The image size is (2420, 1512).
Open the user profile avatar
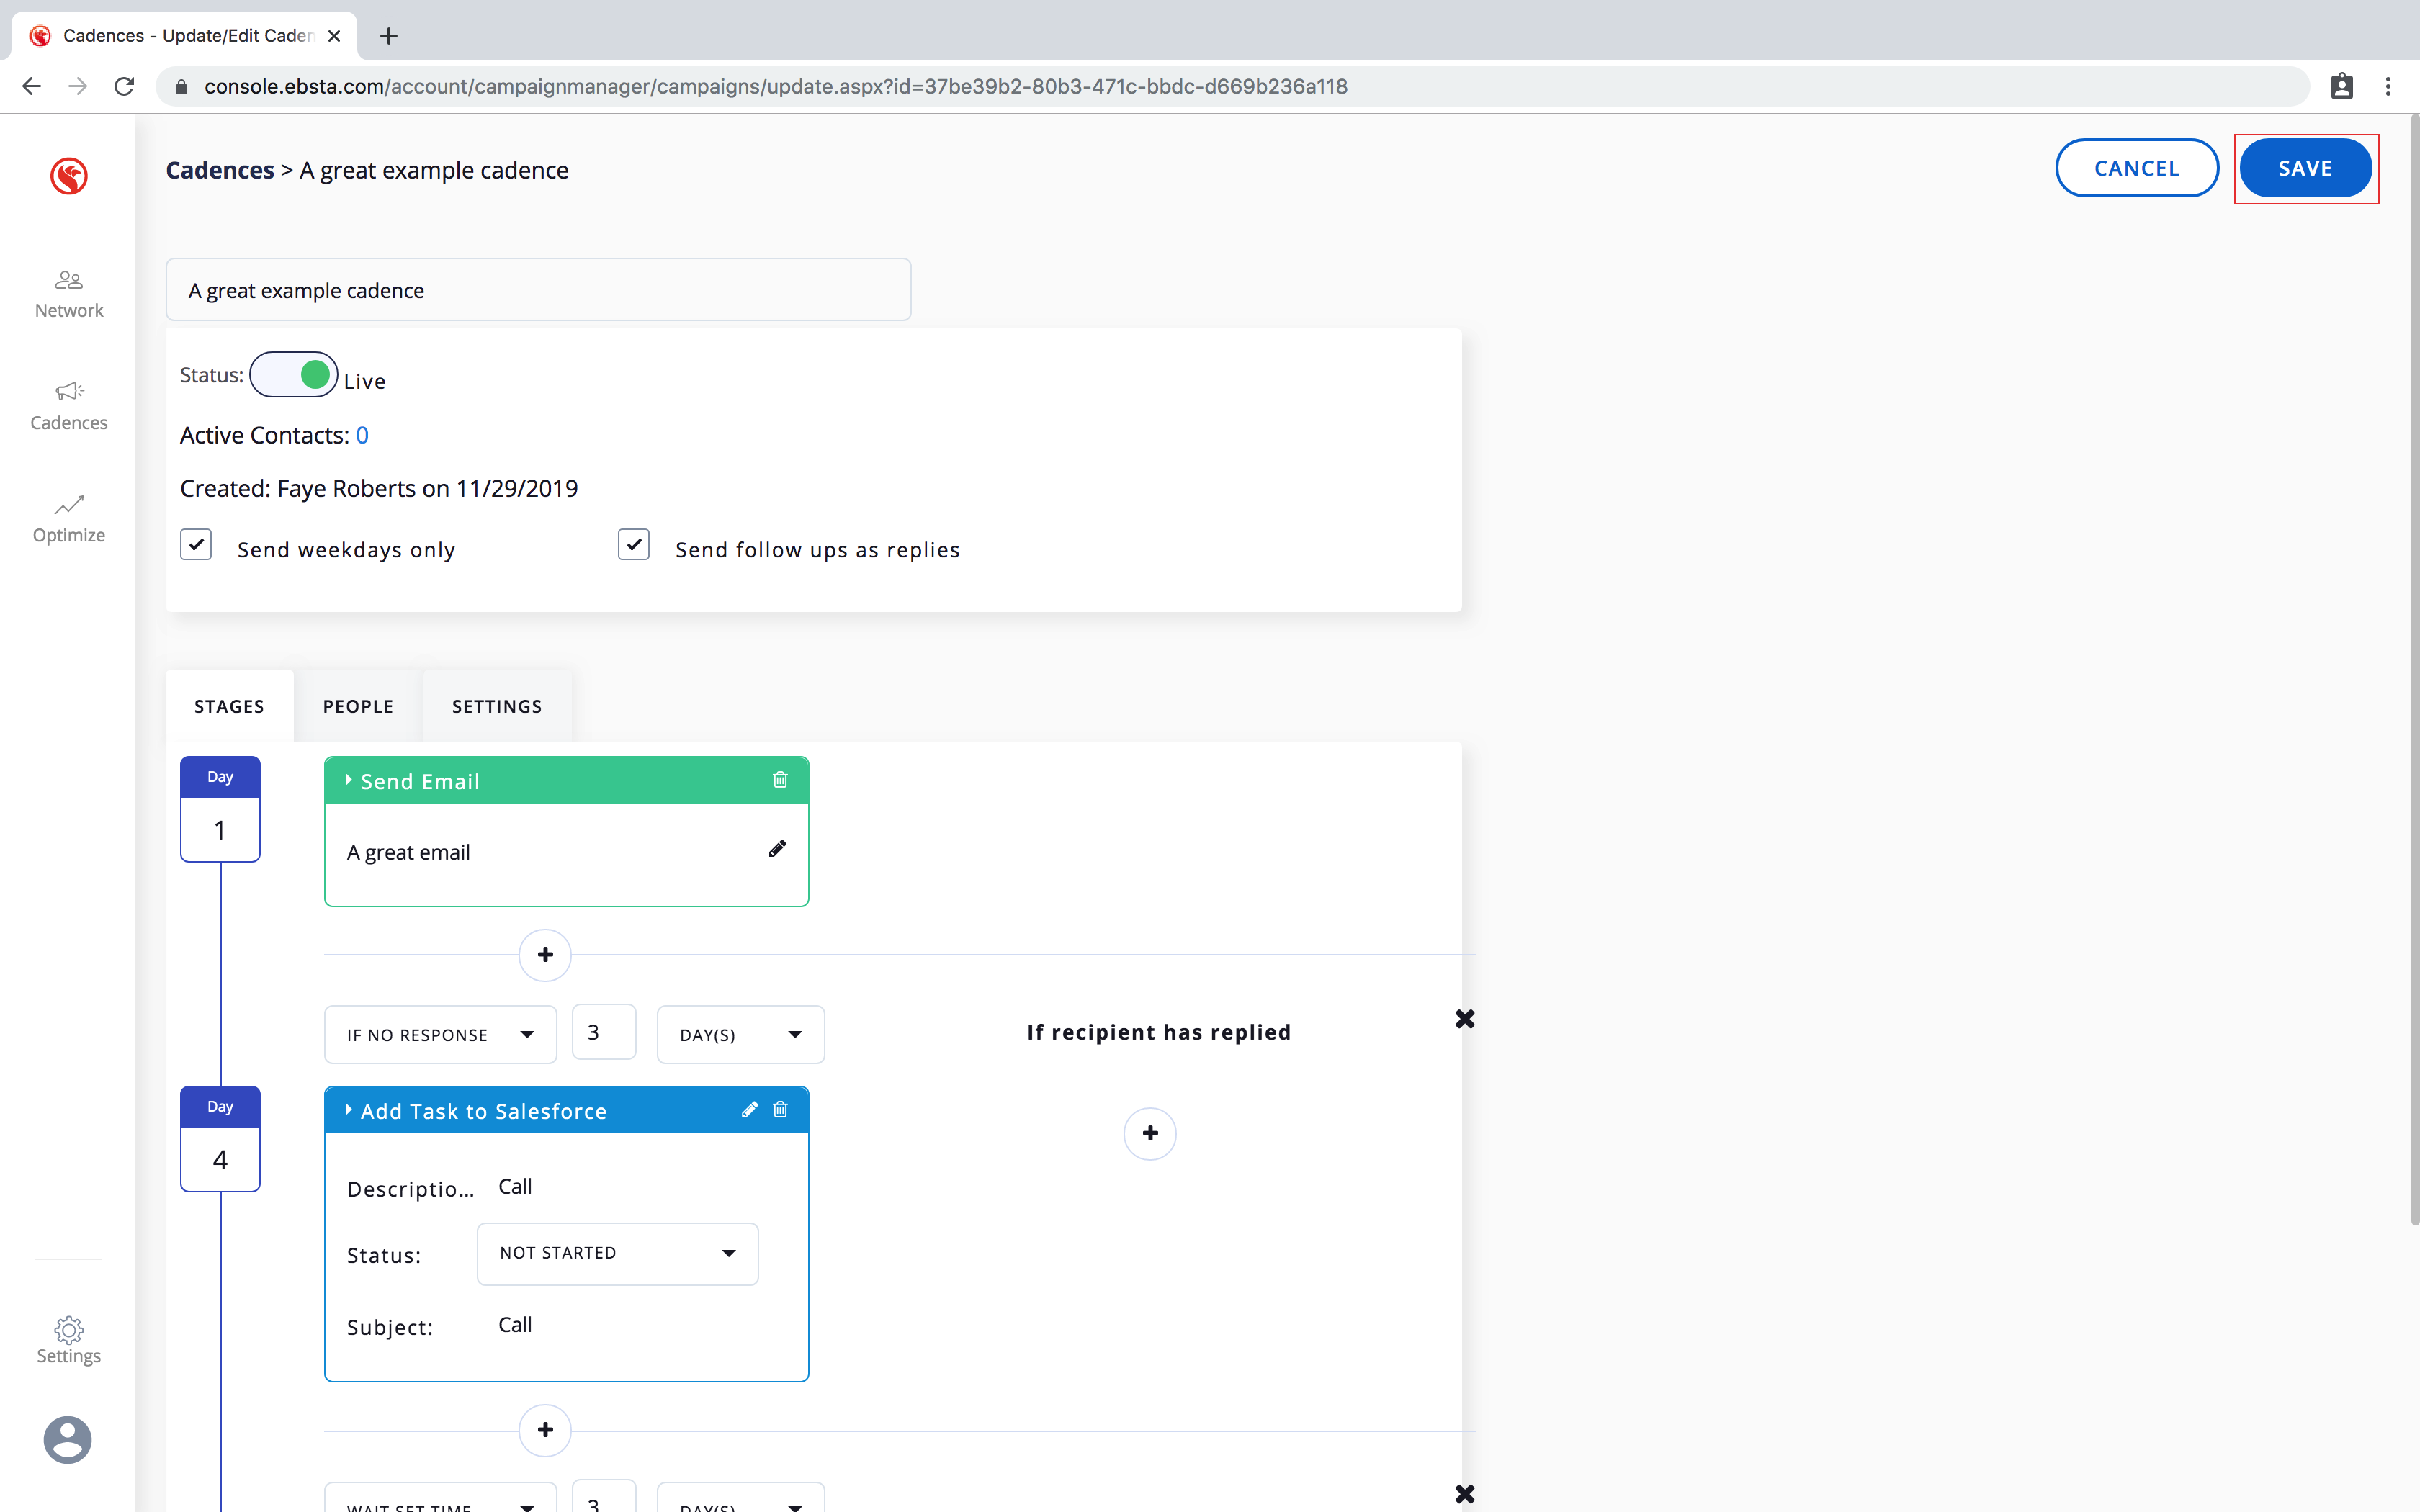[x=68, y=1440]
